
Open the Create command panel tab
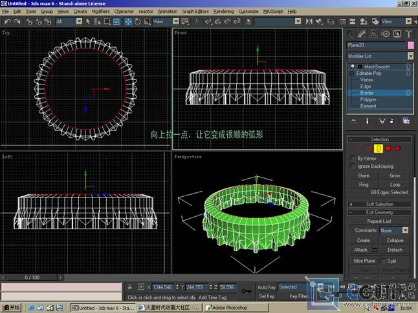coord(351,34)
